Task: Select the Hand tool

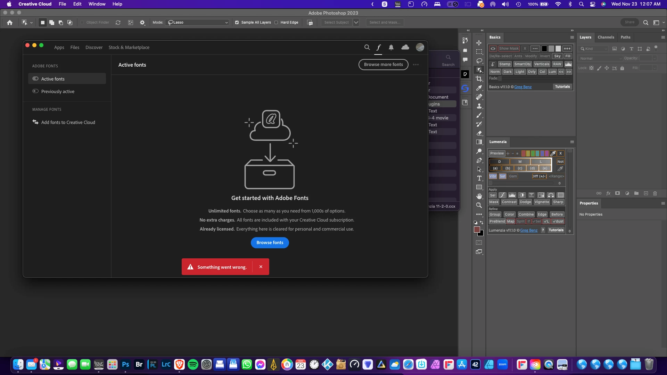Action: [479, 196]
